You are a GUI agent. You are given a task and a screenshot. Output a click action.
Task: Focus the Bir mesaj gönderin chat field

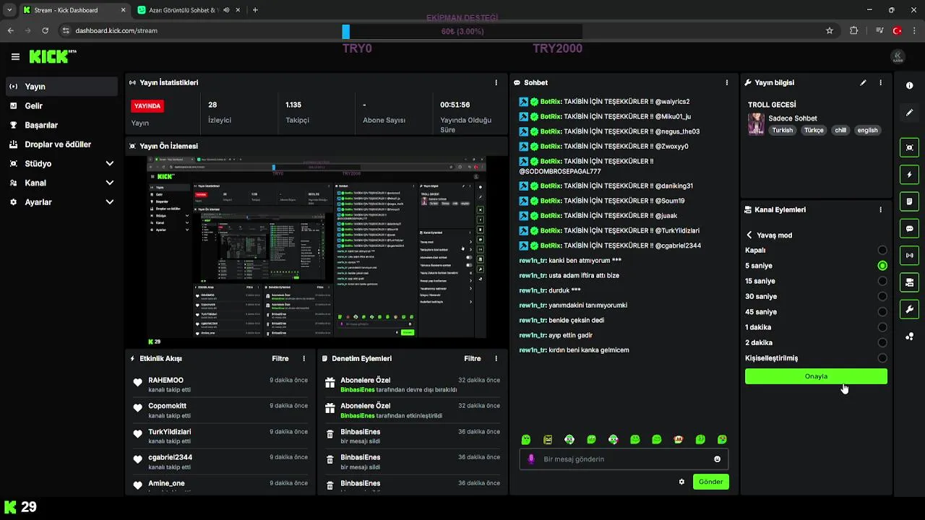624,459
